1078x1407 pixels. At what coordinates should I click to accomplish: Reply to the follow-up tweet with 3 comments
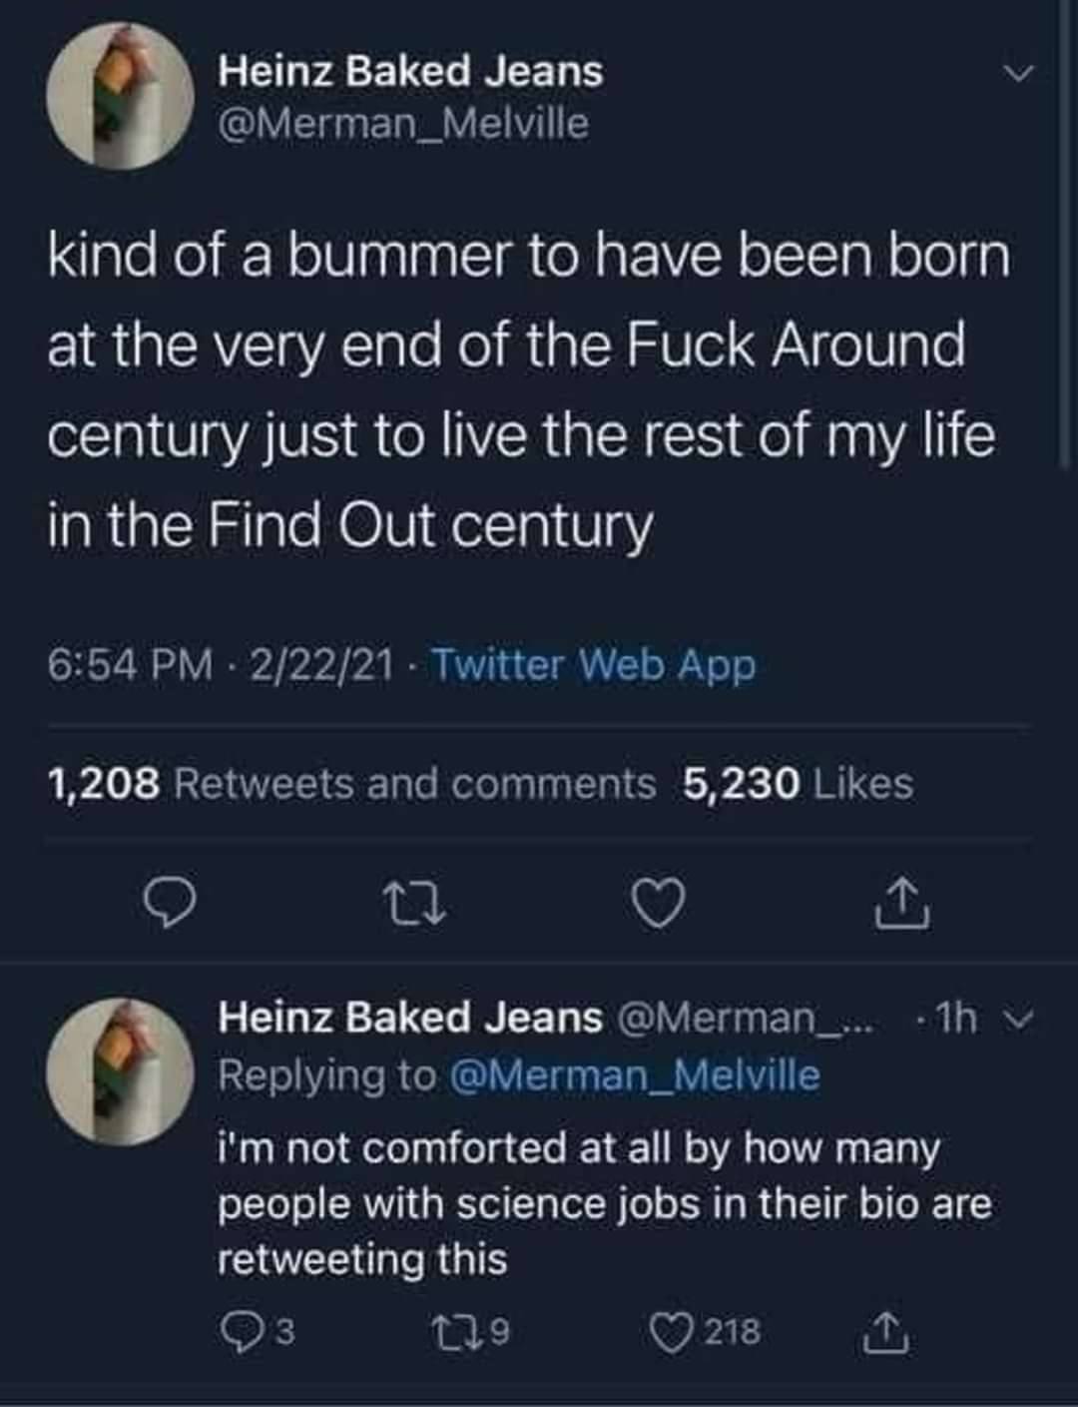[256, 1331]
